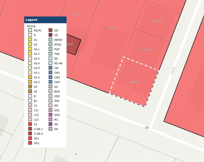
Task: Click the A2.9 legend label
Action: [37, 68]
